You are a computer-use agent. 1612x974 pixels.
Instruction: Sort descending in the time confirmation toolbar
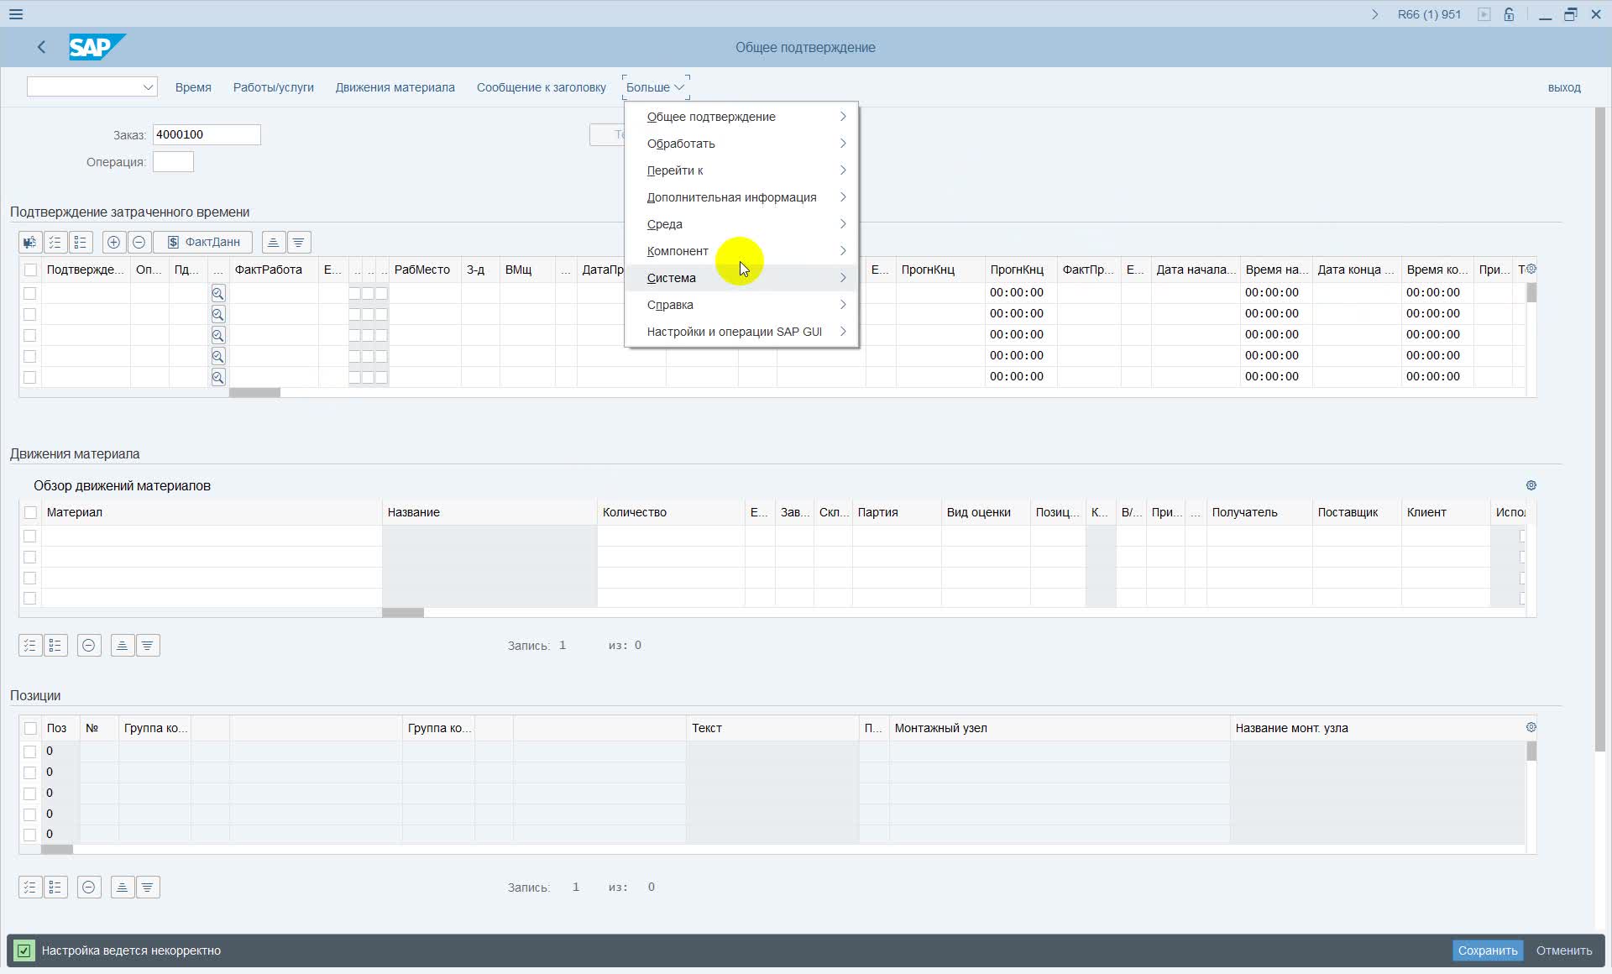click(x=299, y=242)
